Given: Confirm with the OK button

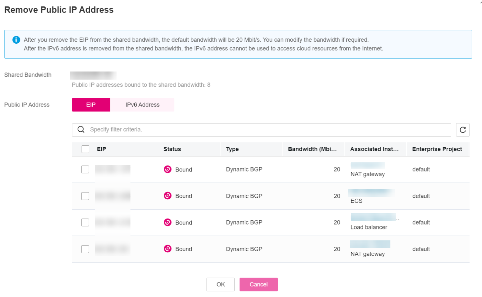Looking at the screenshot, I should (220, 284).
